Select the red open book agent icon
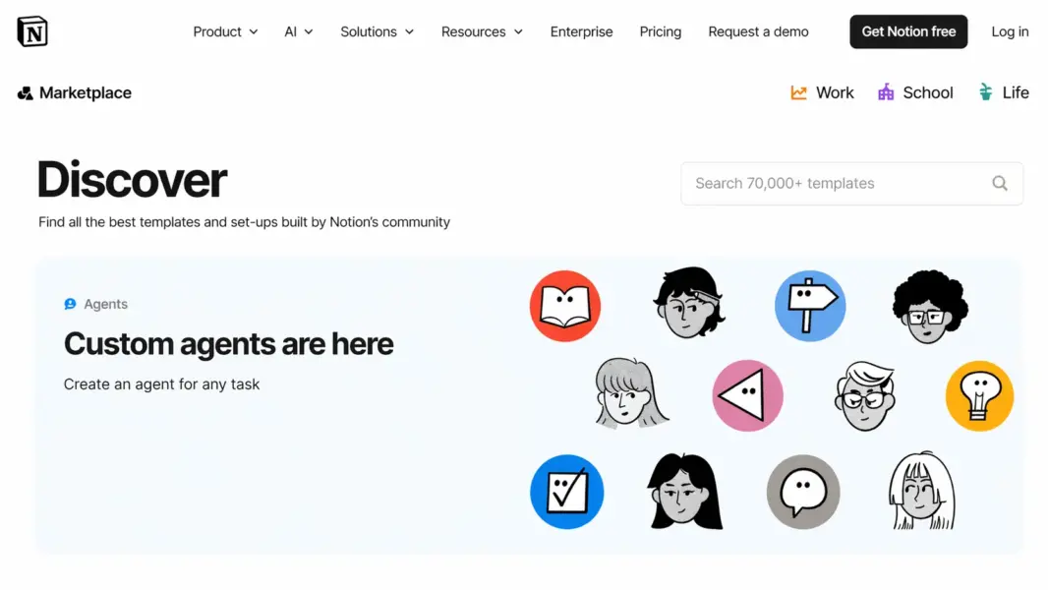1048x590 pixels. click(x=564, y=306)
